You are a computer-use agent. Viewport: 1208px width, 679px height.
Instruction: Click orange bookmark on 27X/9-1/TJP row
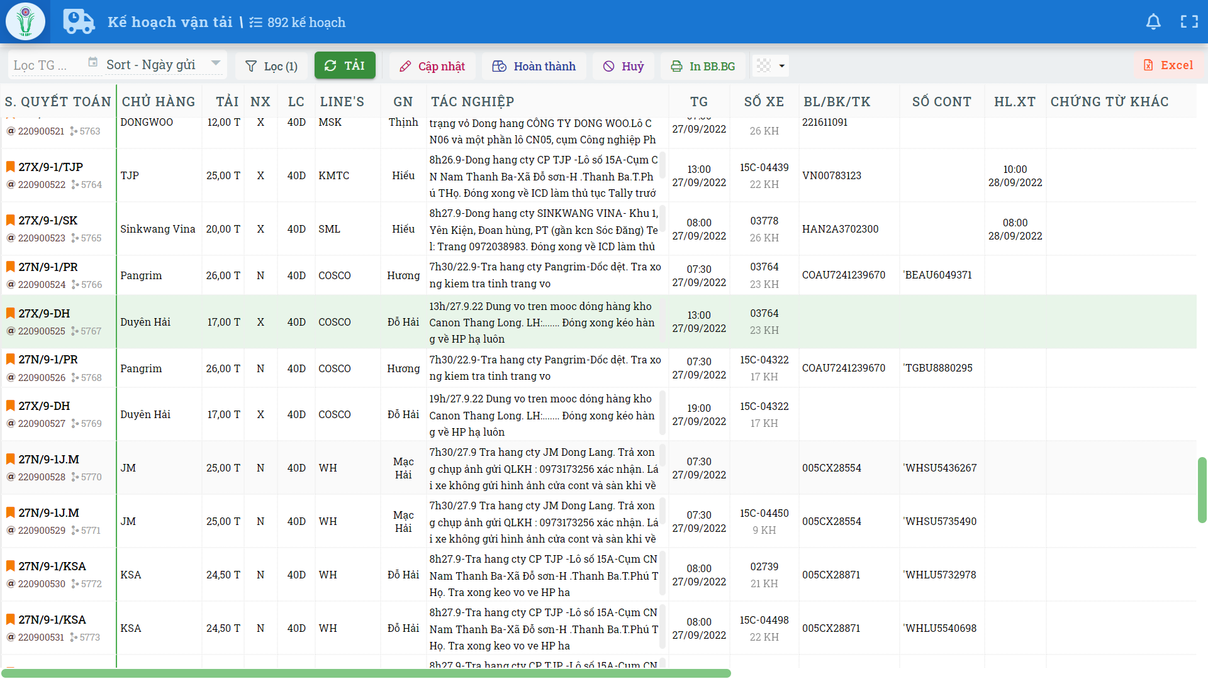(10, 167)
